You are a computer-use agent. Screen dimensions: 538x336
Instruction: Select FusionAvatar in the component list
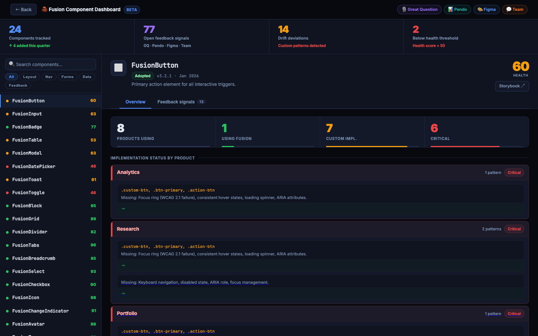(51, 324)
